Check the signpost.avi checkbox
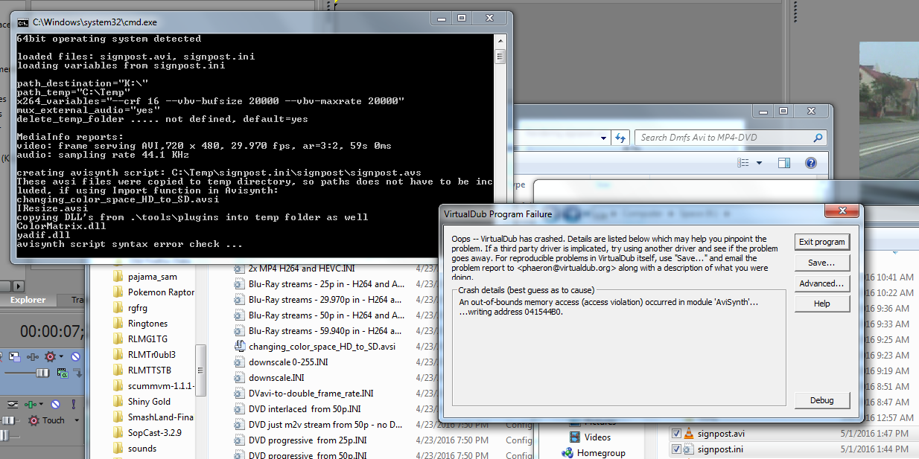Image resolution: width=919 pixels, height=459 pixels. [676, 434]
